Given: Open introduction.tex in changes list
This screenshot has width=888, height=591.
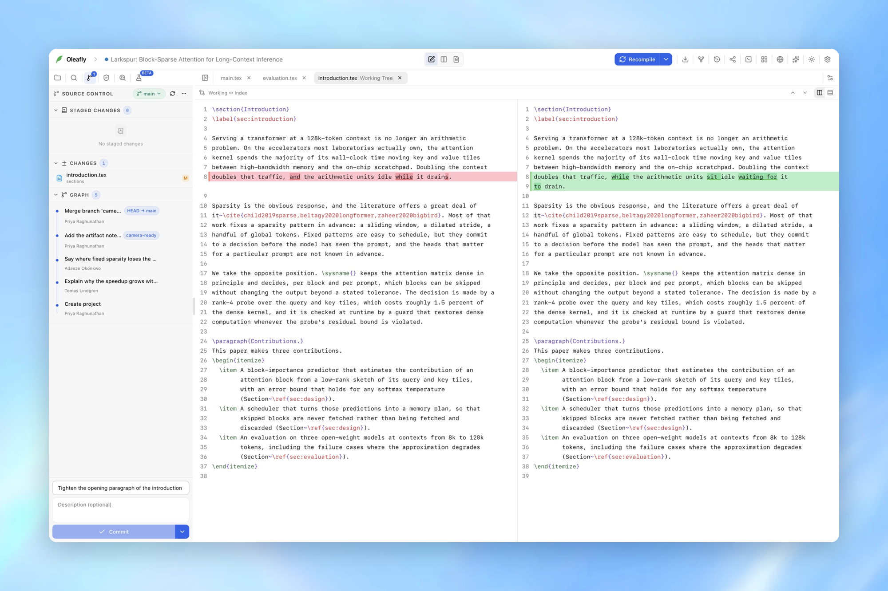Looking at the screenshot, I should point(121,178).
